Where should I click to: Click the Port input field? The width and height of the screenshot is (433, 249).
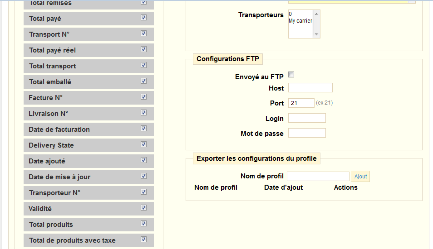(x=301, y=103)
